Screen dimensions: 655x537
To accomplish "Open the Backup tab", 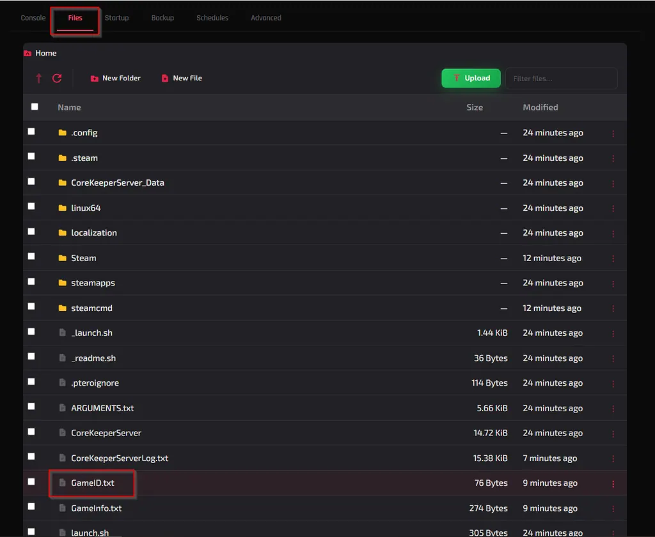I will coord(162,18).
